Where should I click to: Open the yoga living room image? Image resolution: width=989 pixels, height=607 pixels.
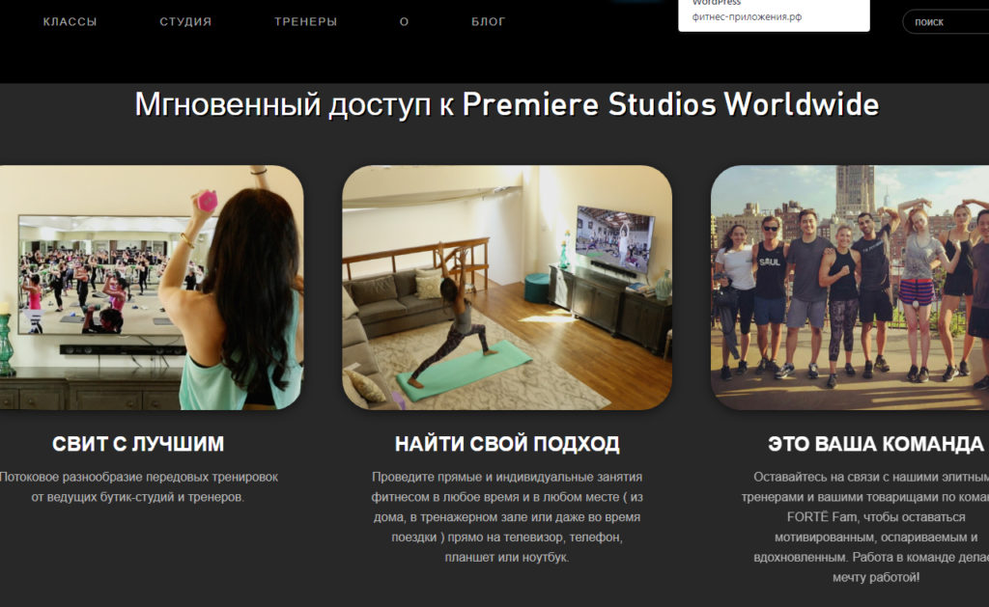[506, 288]
